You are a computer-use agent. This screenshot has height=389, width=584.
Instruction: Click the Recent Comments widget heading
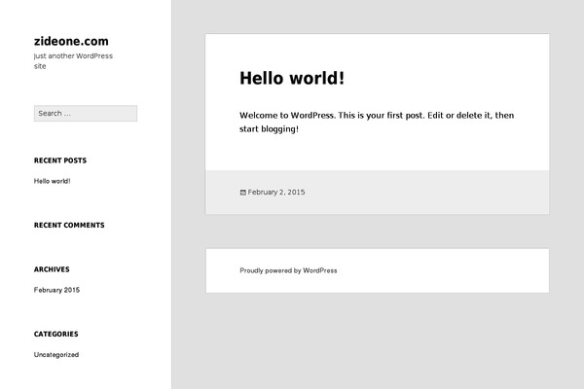(x=69, y=225)
